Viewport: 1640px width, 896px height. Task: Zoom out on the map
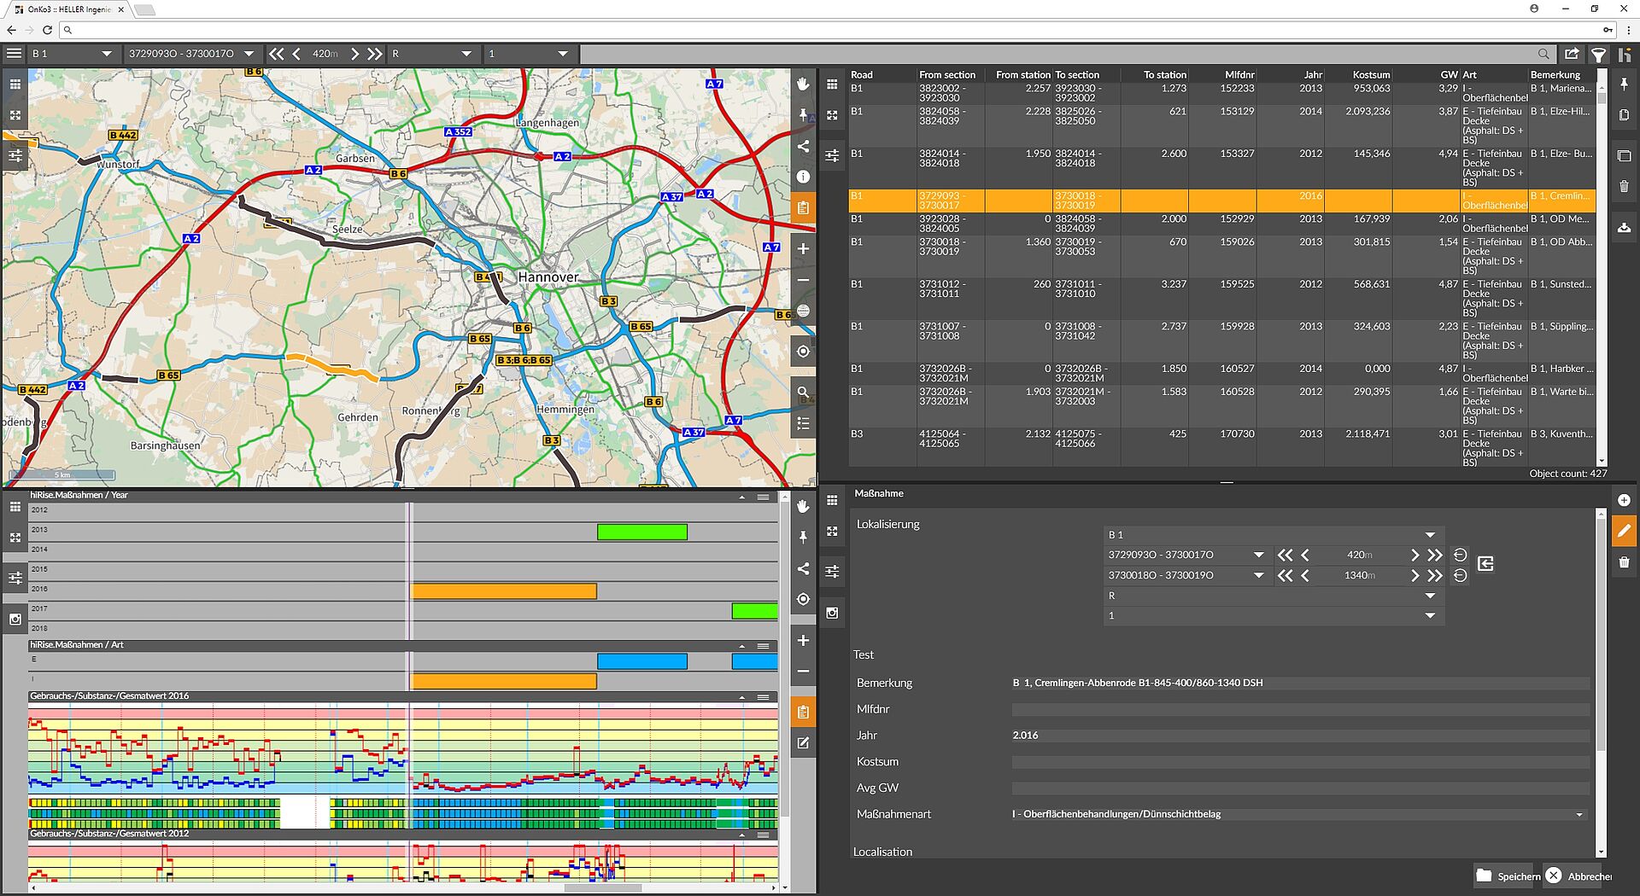click(x=803, y=280)
